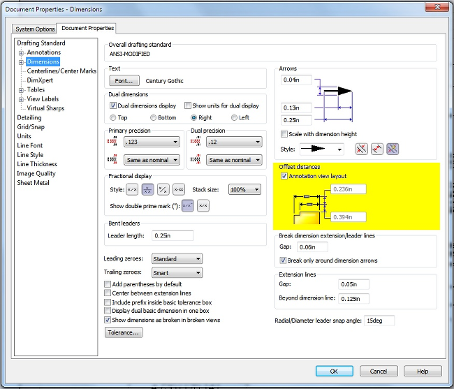This screenshot has height=389, width=454.
Task: Click the arrow height 0.04in field
Action: point(296,80)
